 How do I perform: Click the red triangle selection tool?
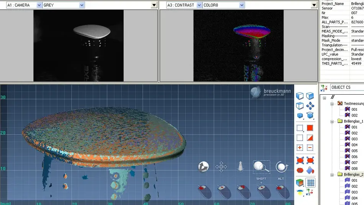(x=310, y=138)
